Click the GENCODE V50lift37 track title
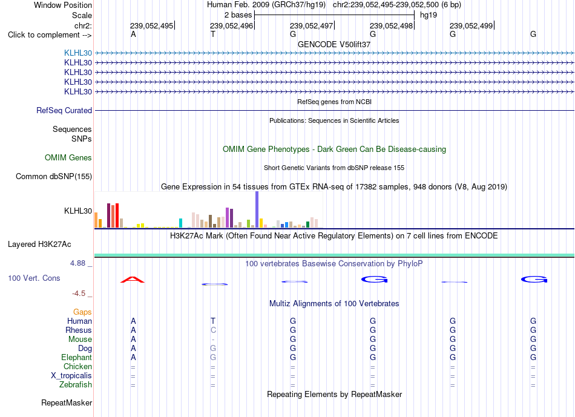The height and width of the screenshot is (417, 575). 334,44
